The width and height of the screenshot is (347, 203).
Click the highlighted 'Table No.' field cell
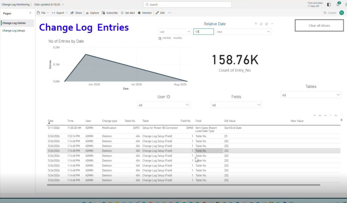click(x=208, y=151)
